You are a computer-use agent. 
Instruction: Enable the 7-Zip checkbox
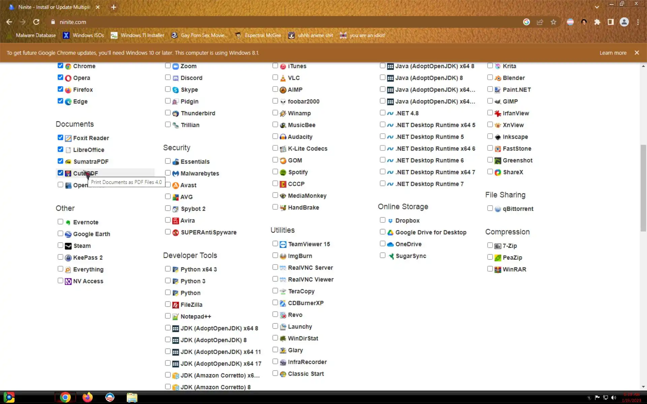coord(490,245)
